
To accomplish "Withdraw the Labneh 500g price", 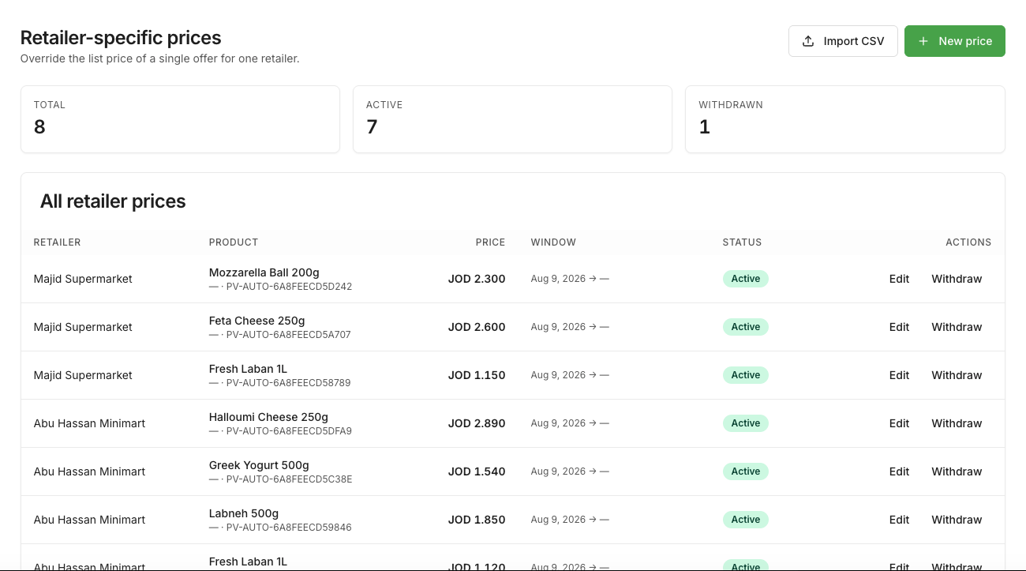I will [x=957, y=520].
